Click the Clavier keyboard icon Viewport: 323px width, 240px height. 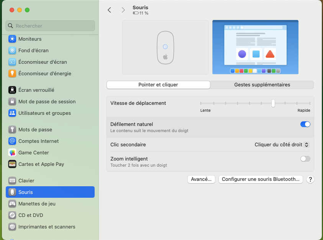click(x=12, y=180)
